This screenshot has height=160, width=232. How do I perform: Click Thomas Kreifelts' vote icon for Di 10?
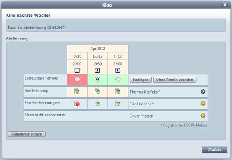pos(77,91)
